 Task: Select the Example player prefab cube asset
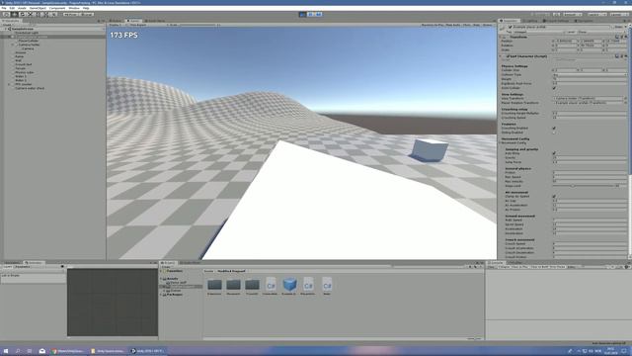coord(289,285)
